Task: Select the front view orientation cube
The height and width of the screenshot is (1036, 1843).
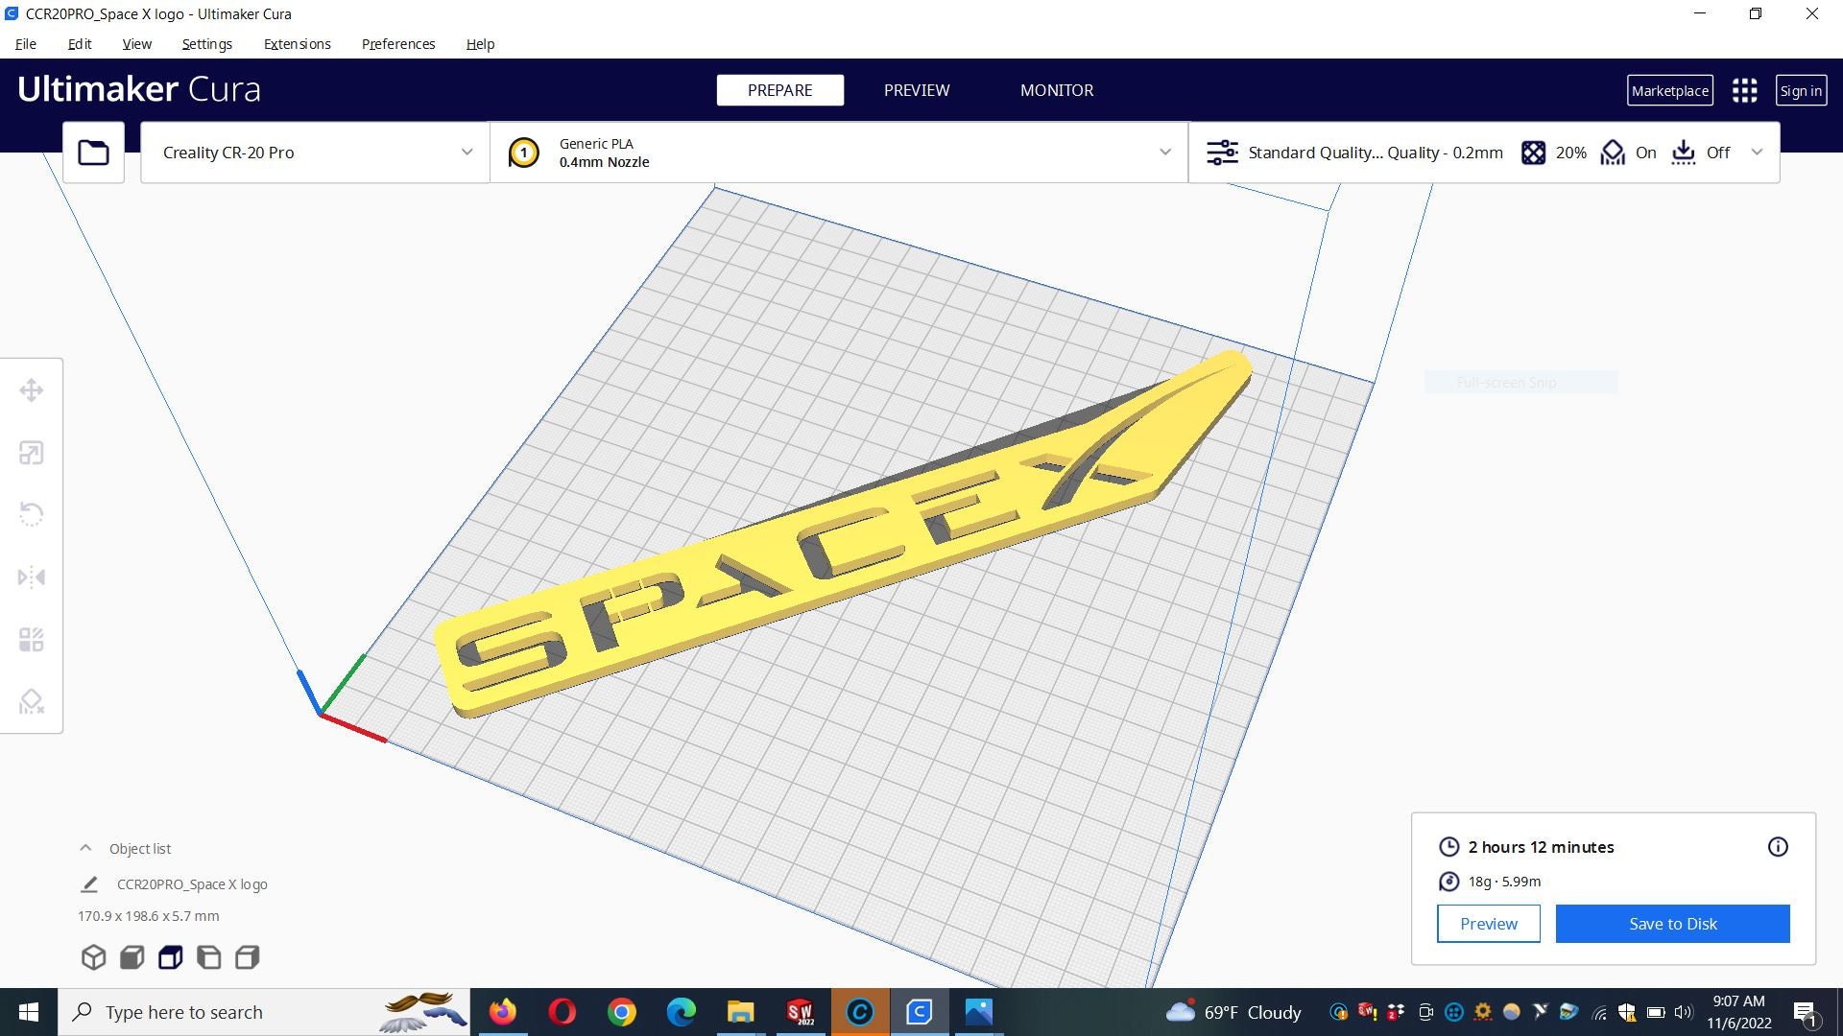Action: tap(132, 956)
